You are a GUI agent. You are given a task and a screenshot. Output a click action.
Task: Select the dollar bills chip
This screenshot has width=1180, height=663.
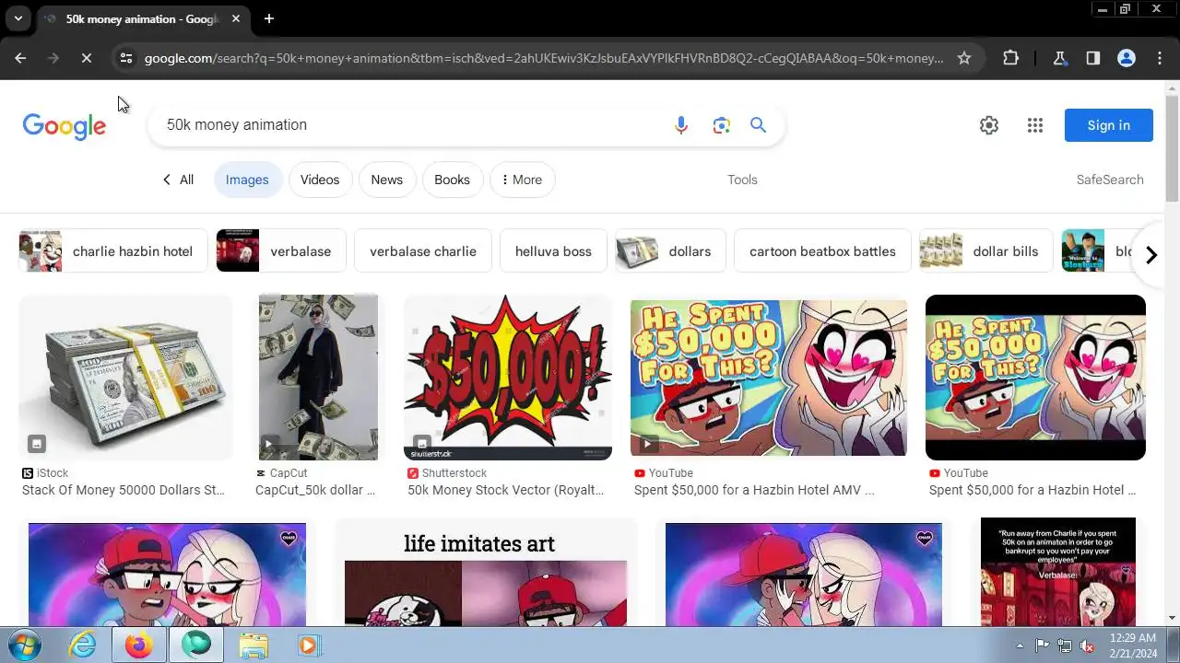(985, 251)
